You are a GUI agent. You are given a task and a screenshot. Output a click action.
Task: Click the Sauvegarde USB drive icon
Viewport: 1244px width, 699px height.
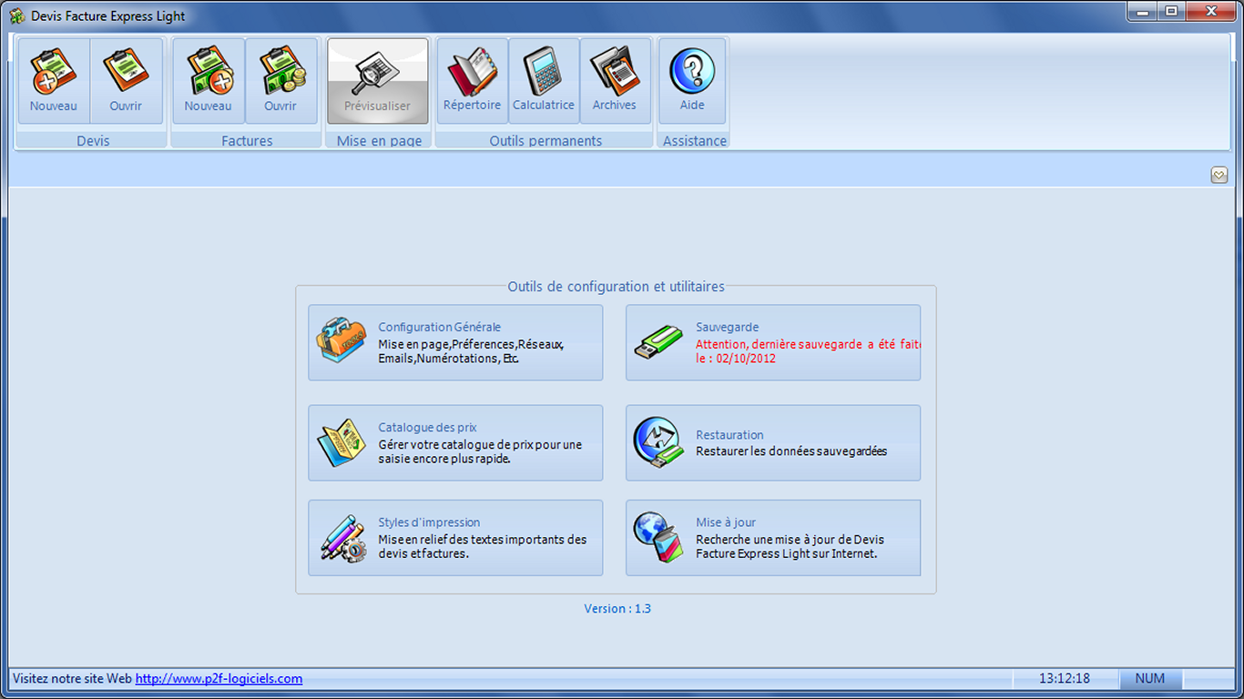(x=658, y=342)
